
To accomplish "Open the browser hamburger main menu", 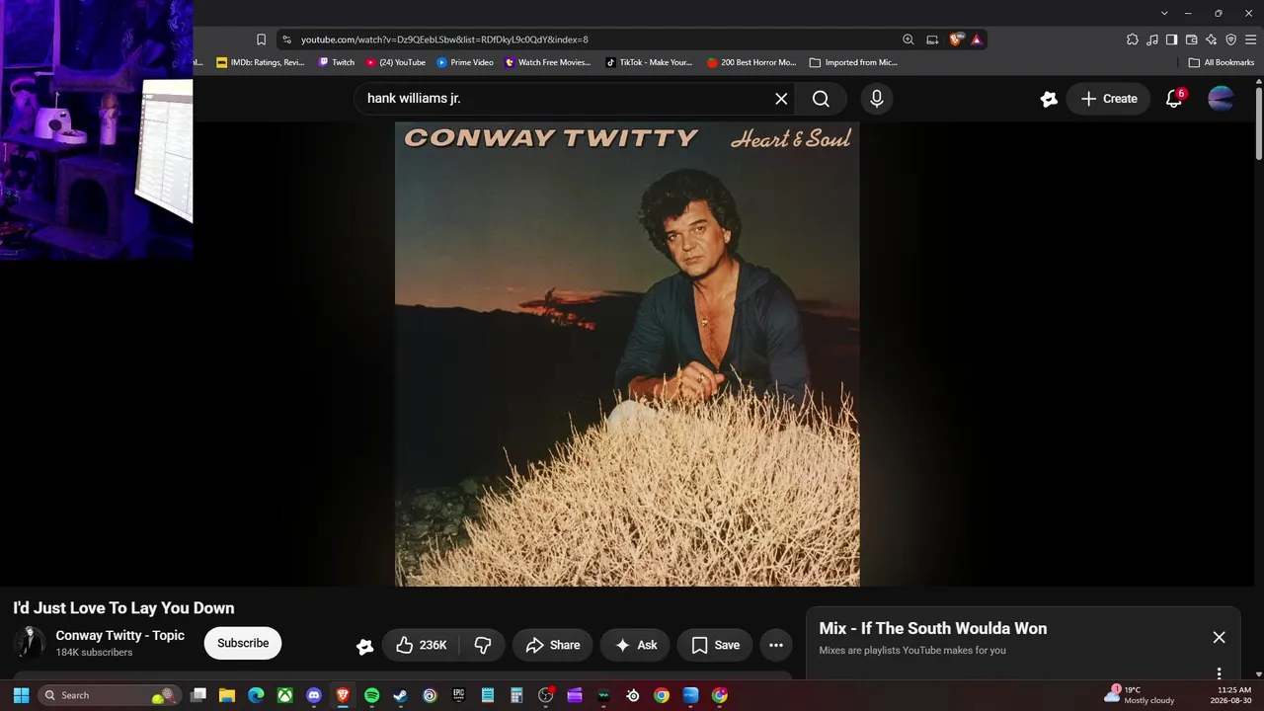I will point(1250,39).
